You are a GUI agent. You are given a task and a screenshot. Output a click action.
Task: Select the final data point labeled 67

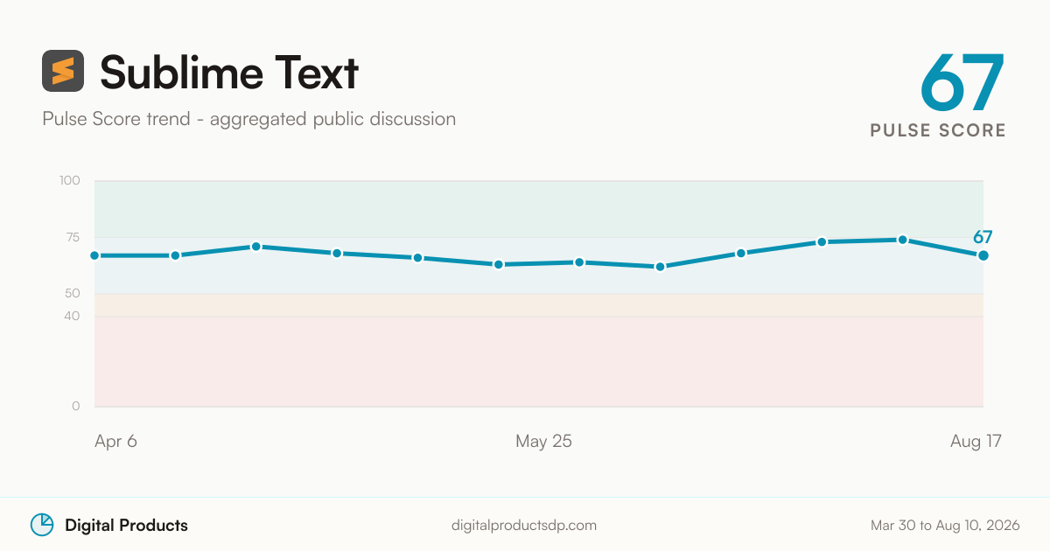click(983, 255)
